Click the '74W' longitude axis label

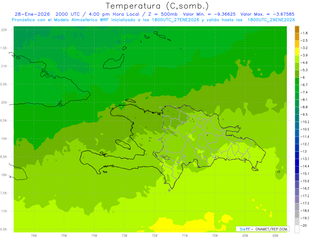[94, 235]
